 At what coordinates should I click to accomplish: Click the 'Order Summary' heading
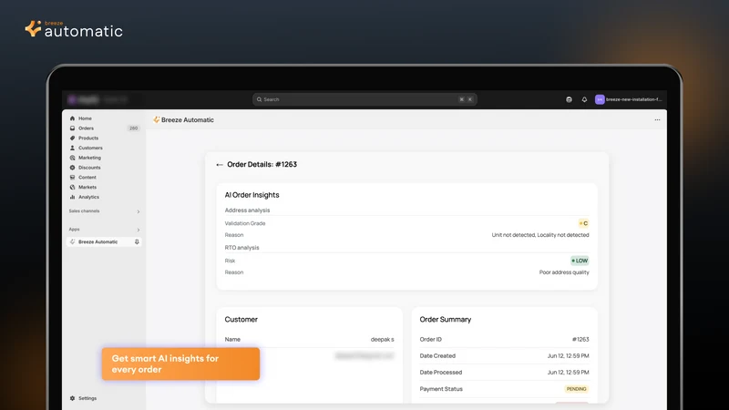click(446, 320)
